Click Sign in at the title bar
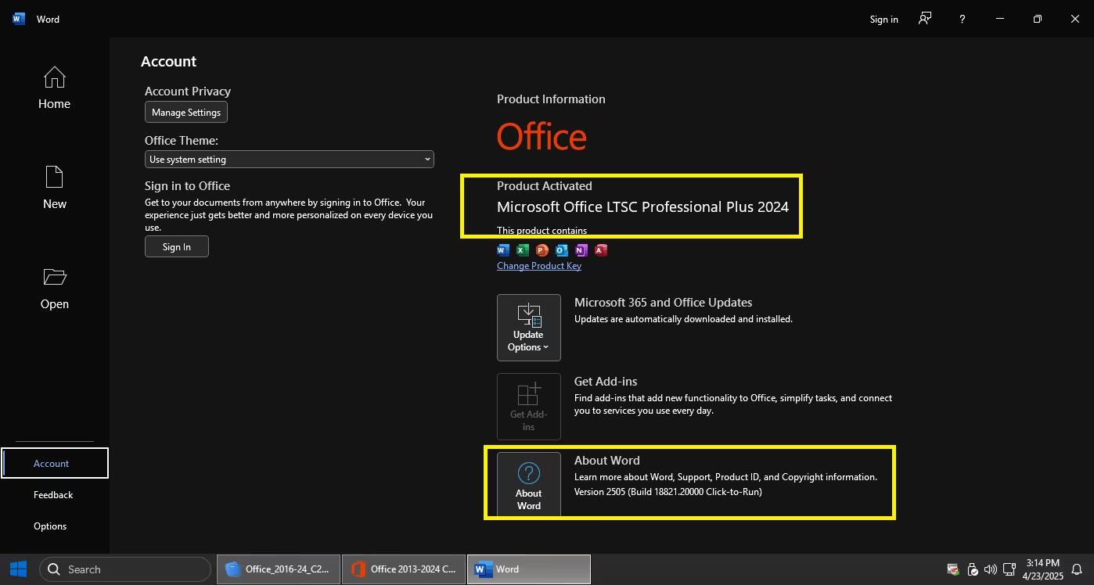The width and height of the screenshot is (1094, 585). 883,19
